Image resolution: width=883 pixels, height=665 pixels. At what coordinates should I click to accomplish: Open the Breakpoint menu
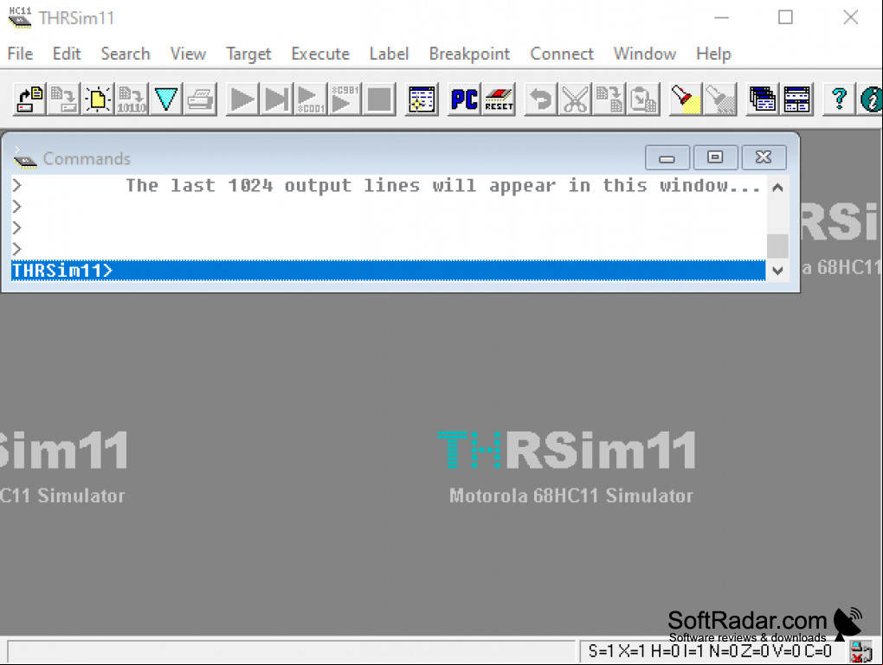(x=470, y=54)
